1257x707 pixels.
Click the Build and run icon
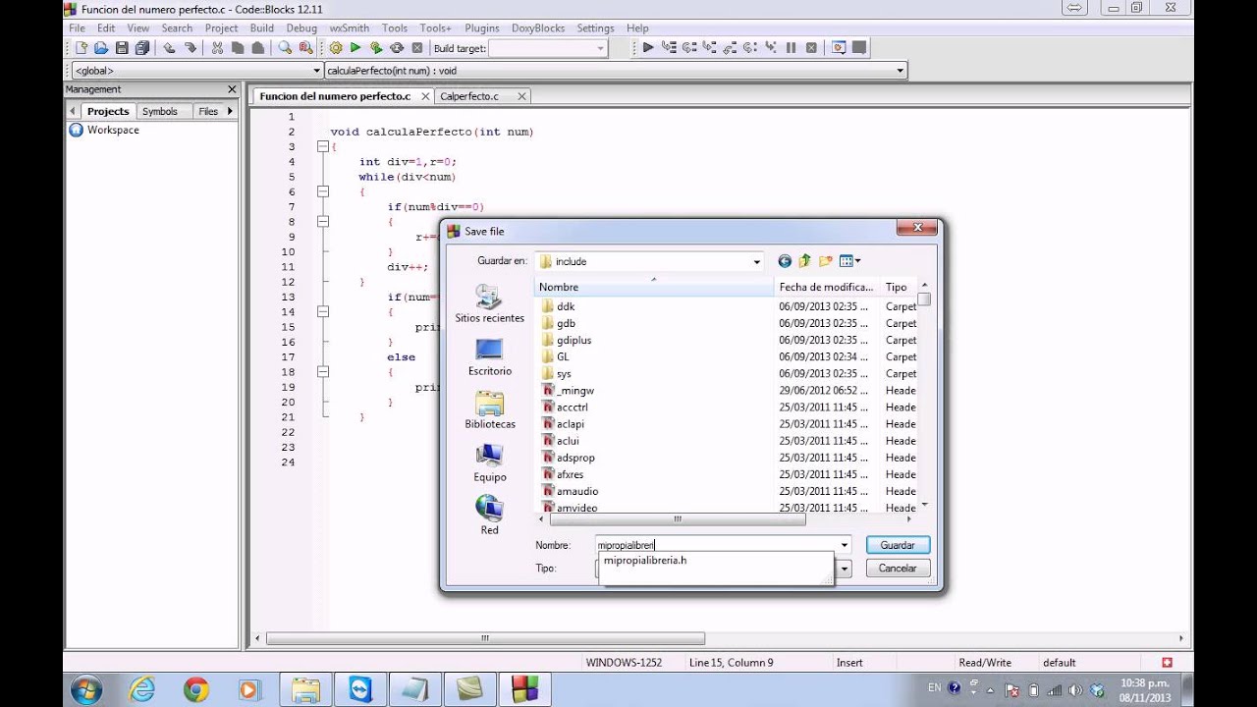376,48
